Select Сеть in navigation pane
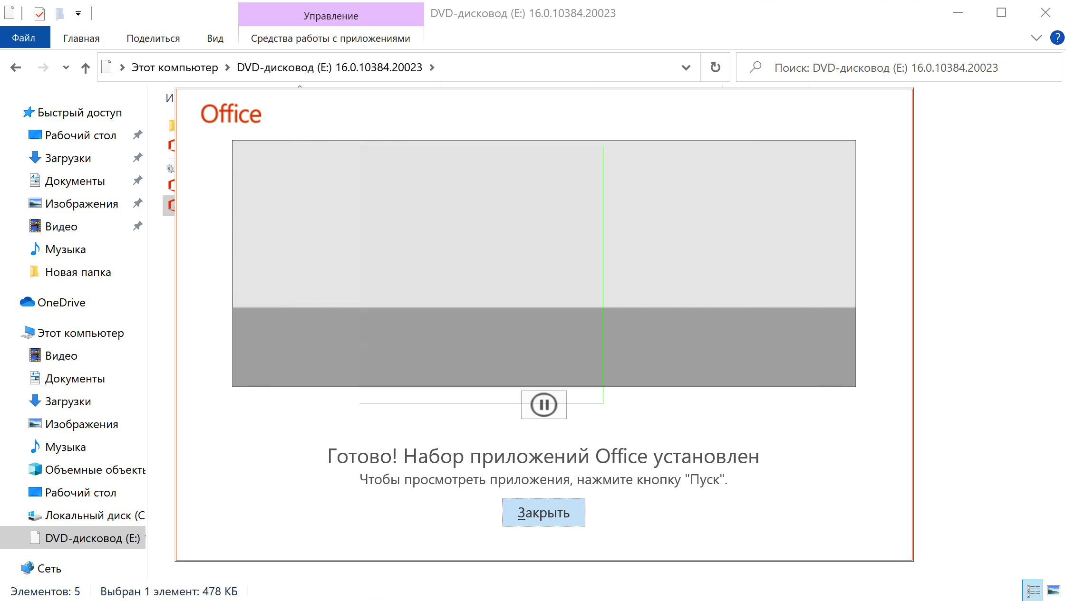This screenshot has width=1066, height=601. [49, 569]
